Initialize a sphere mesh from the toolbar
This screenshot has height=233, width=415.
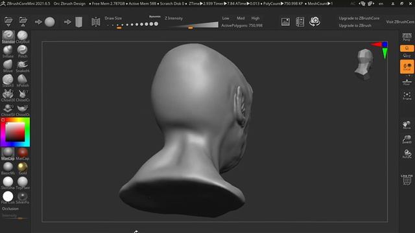click(50, 22)
